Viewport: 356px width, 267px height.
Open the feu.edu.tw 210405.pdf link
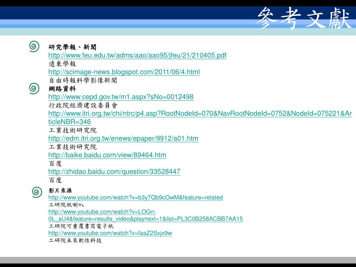point(137,55)
